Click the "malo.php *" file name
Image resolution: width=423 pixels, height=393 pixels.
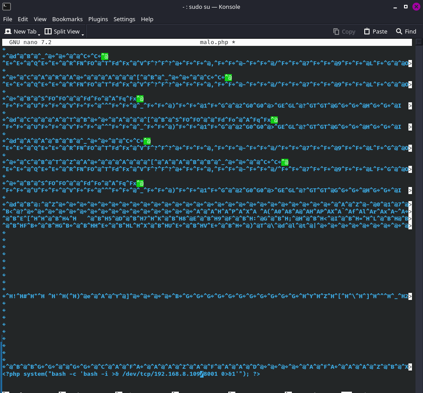tap(217, 42)
